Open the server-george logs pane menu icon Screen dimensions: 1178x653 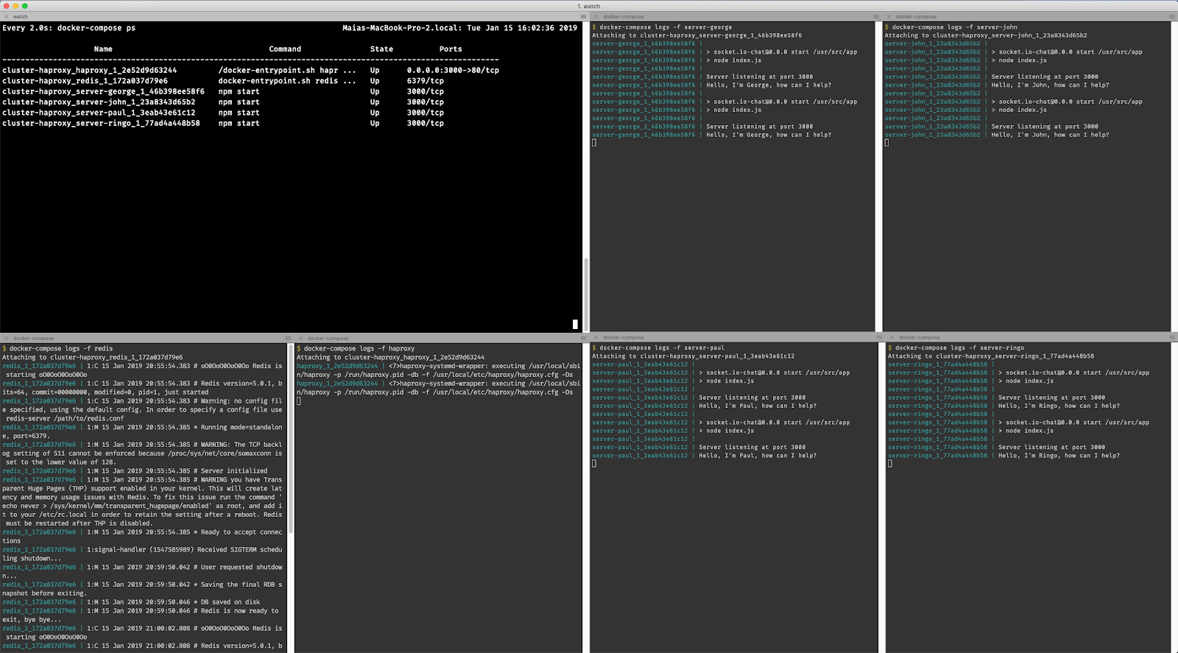pyautogui.click(x=876, y=16)
